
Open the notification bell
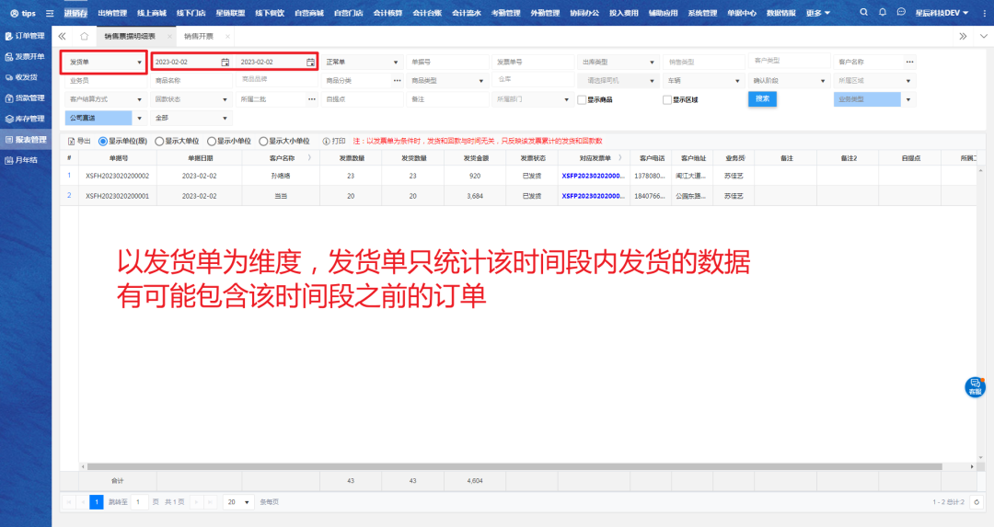pos(883,13)
